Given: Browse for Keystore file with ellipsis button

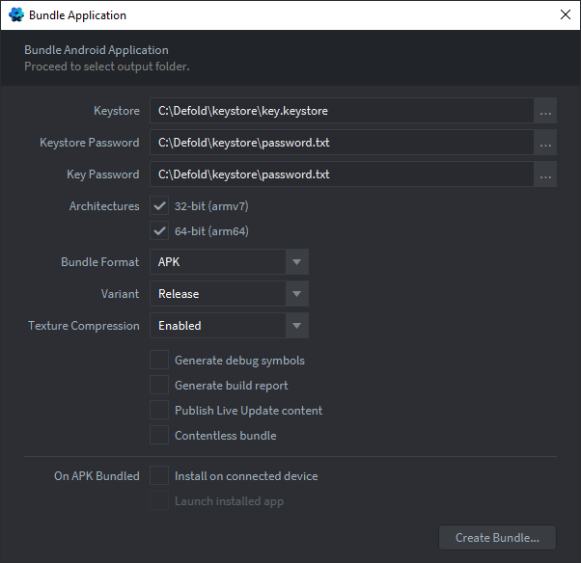Looking at the screenshot, I should coord(545,111).
